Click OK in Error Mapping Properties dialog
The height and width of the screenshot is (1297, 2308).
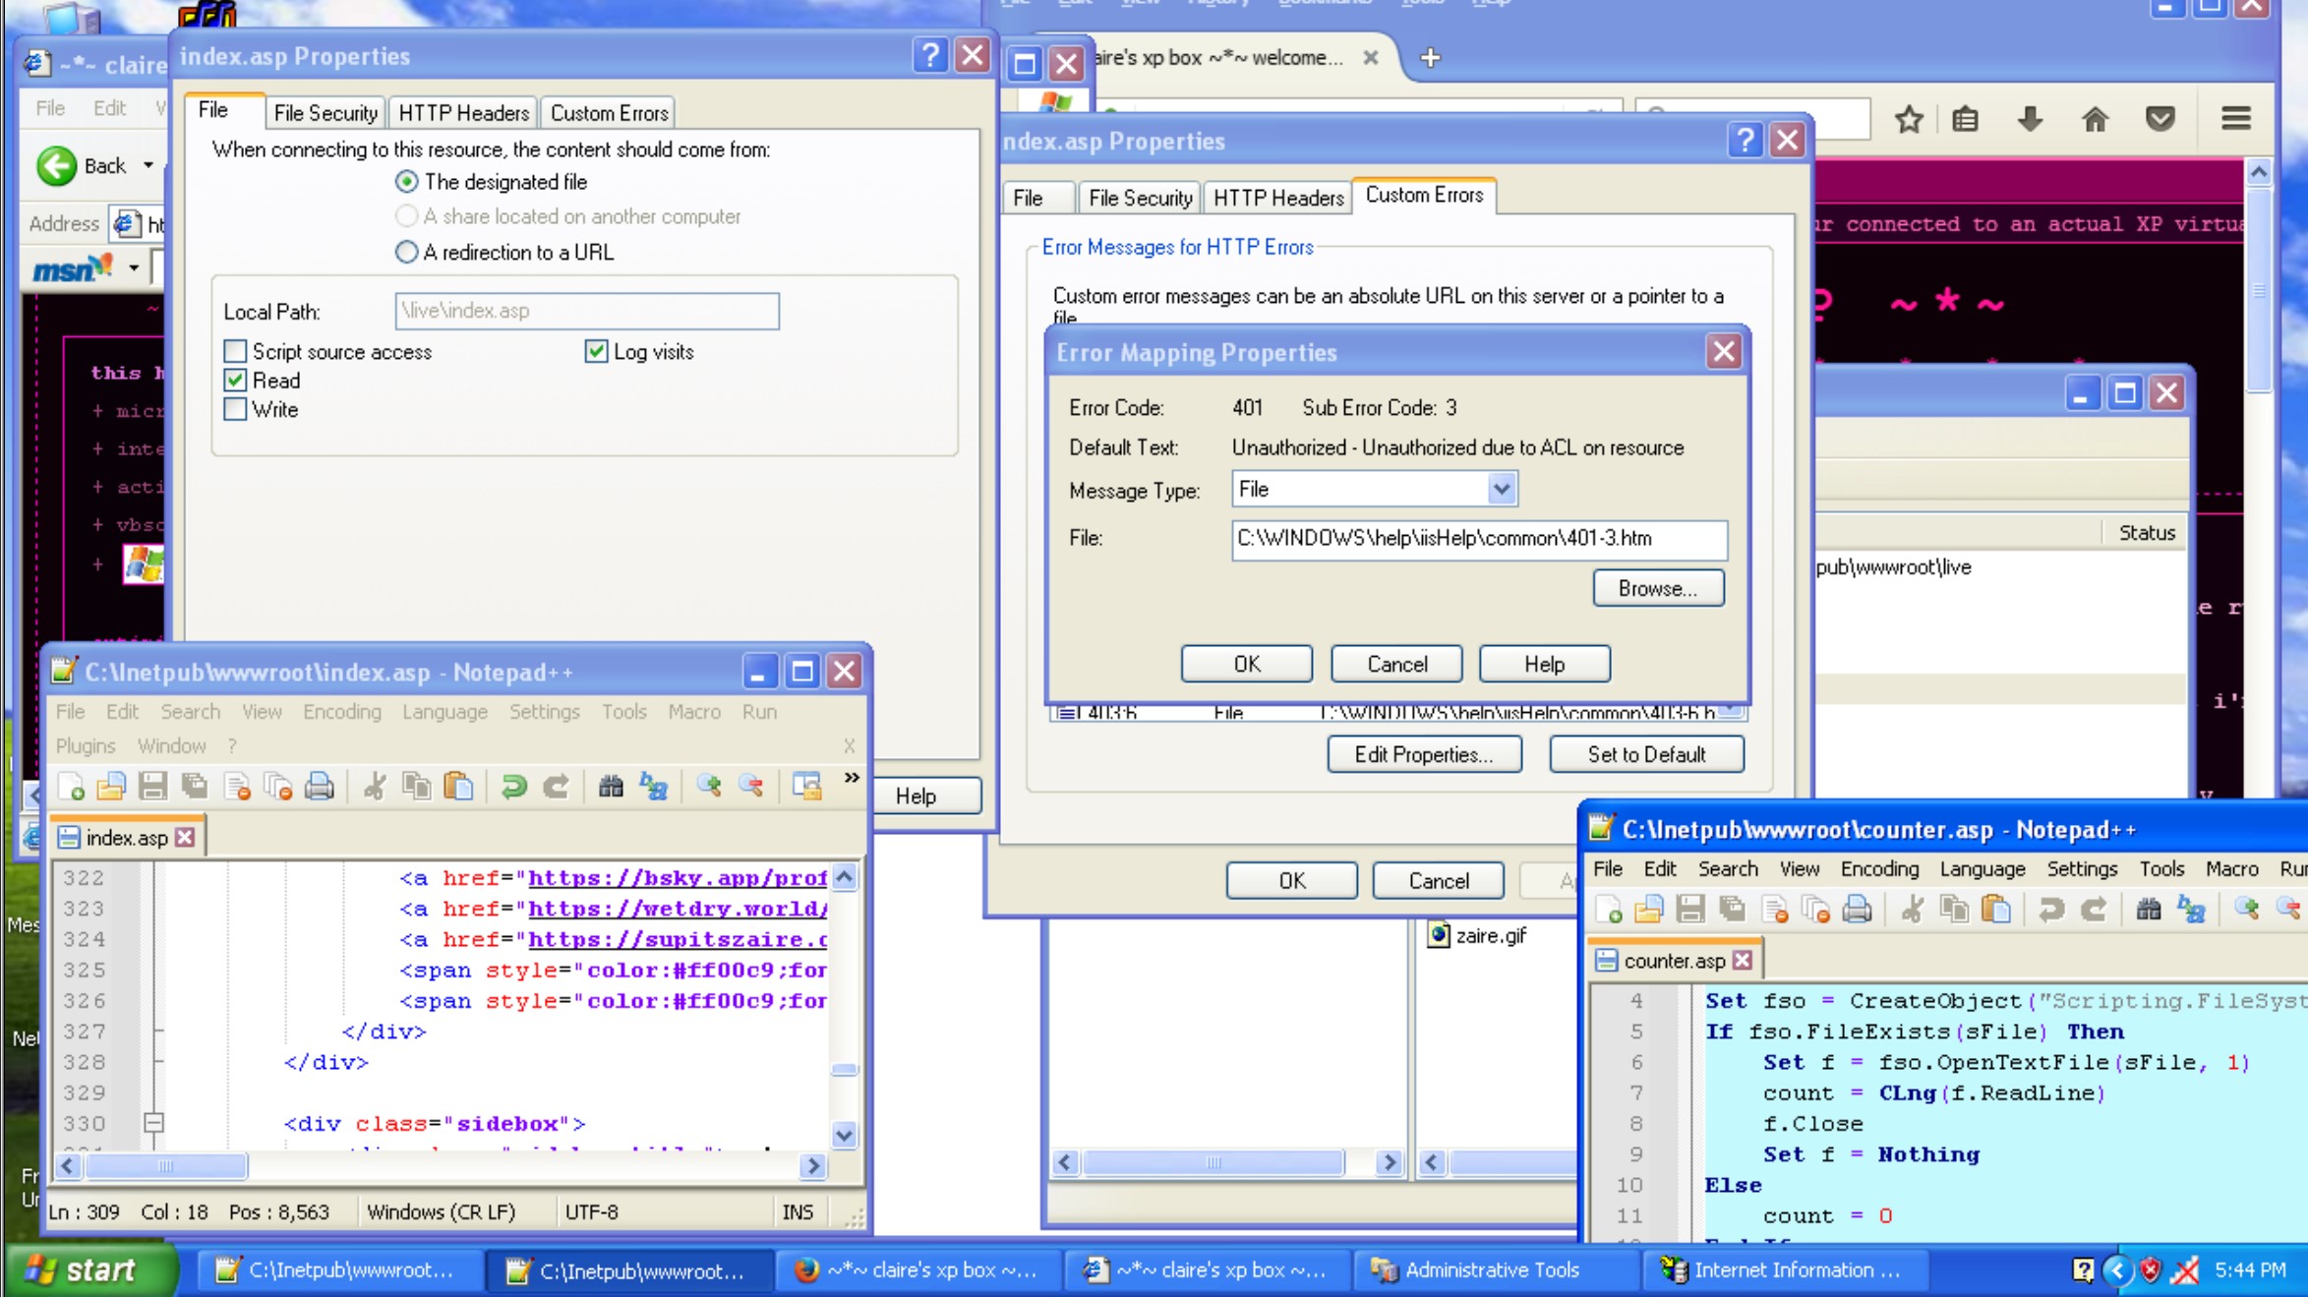1246,664
